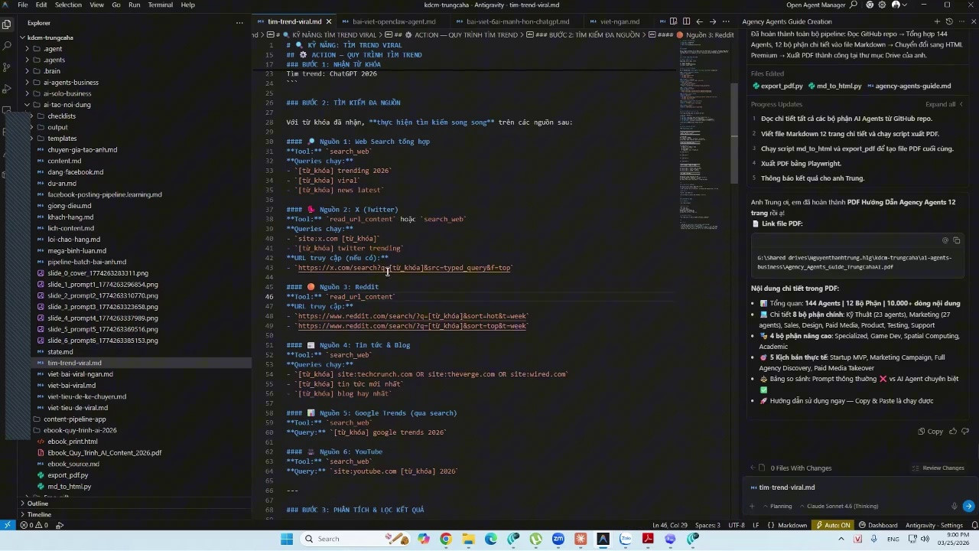Toggle Auto: ON in the status bar

pyautogui.click(x=833, y=526)
